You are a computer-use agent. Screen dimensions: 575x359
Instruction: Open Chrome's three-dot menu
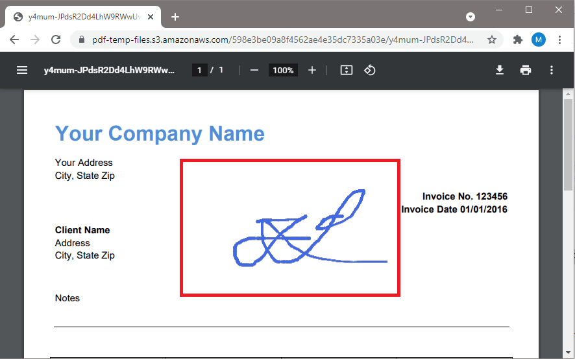(559, 40)
